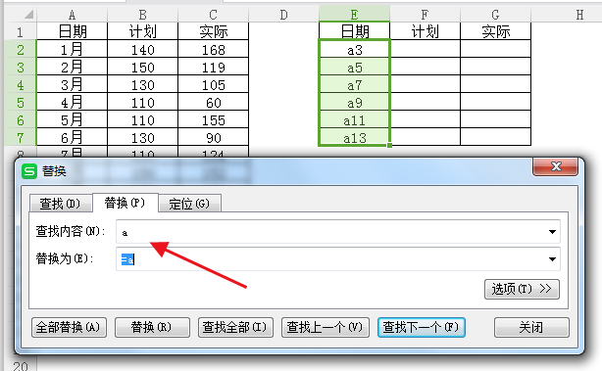The width and height of the screenshot is (602, 371).
Task: Click the 关闭 button
Action: click(x=531, y=327)
